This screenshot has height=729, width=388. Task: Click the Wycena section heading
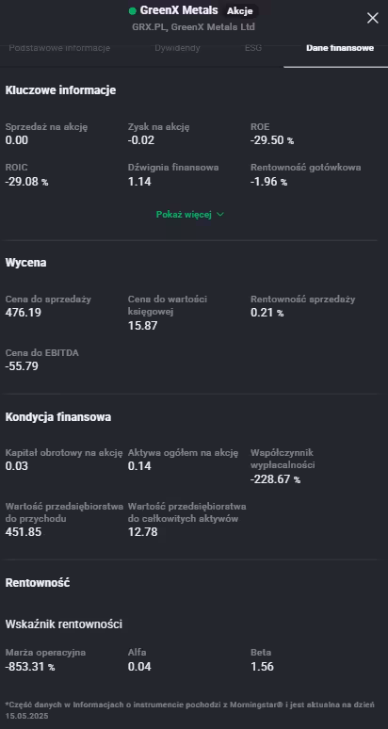[x=25, y=263]
